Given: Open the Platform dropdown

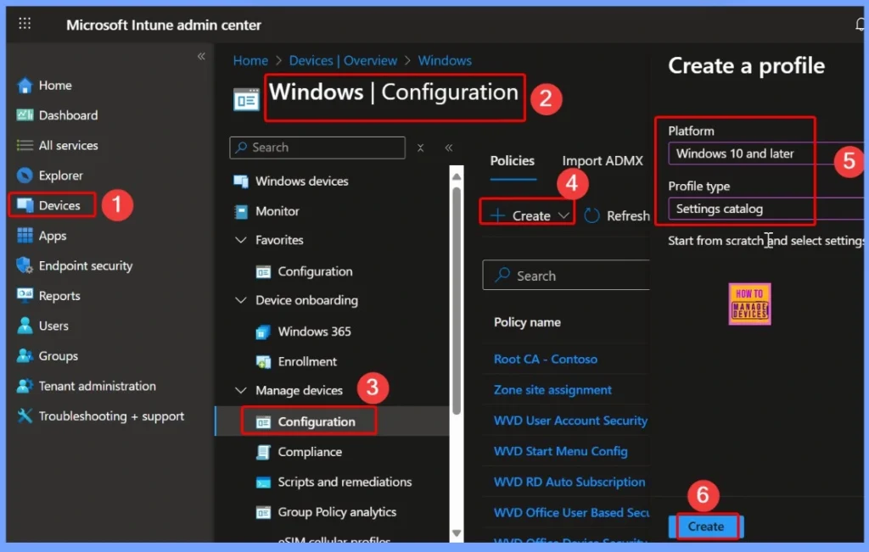Looking at the screenshot, I should tap(765, 153).
